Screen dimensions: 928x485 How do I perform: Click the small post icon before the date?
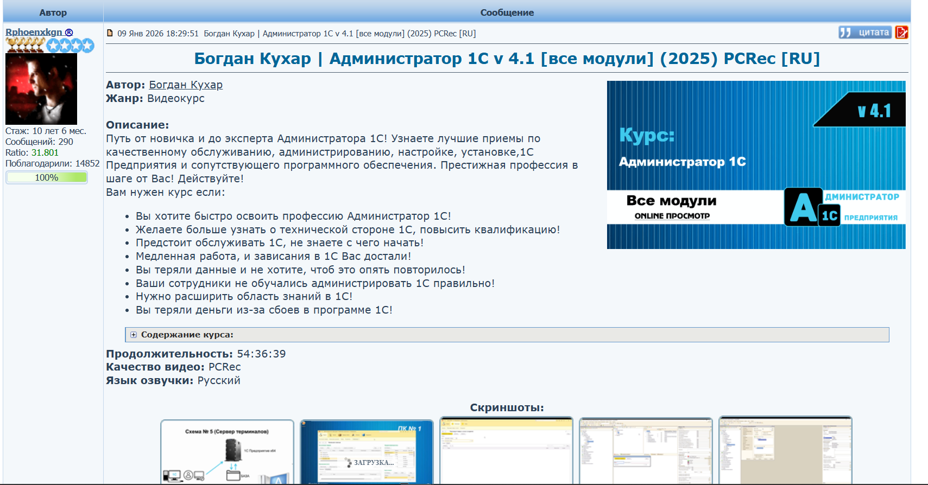(110, 33)
